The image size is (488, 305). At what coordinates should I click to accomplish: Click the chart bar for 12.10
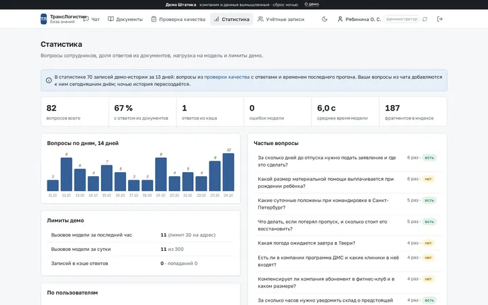pyautogui.click(x=66, y=174)
